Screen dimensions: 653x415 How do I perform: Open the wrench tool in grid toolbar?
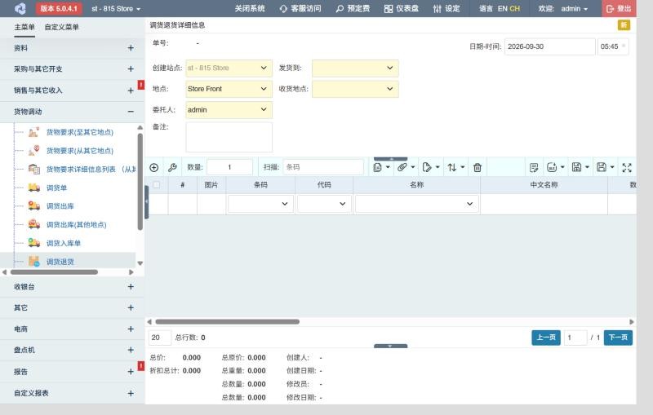pyautogui.click(x=172, y=168)
